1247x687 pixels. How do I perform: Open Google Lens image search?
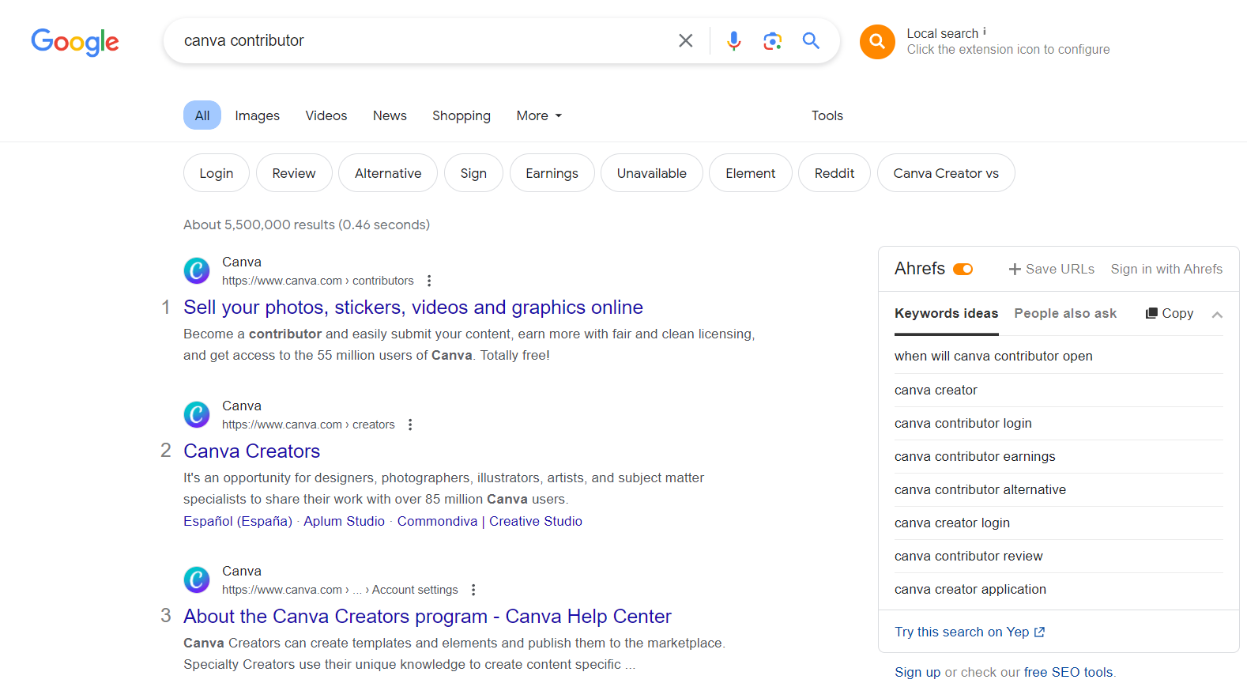click(772, 40)
